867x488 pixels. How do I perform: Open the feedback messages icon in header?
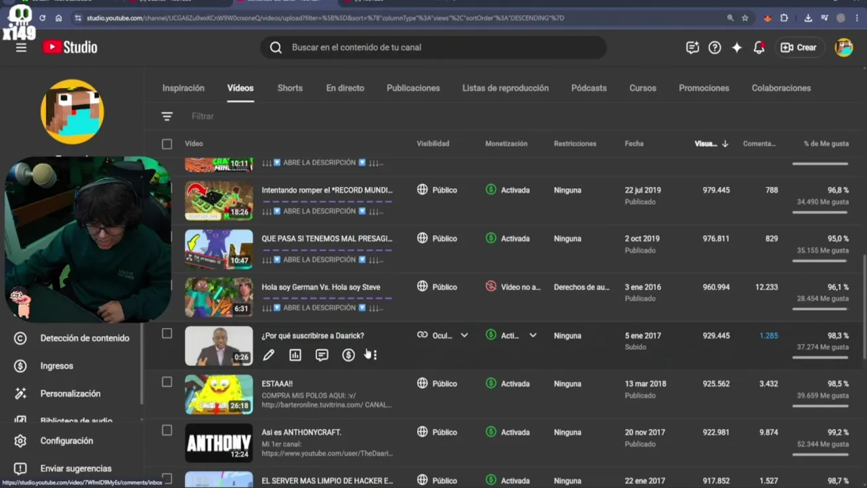coord(692,47)
